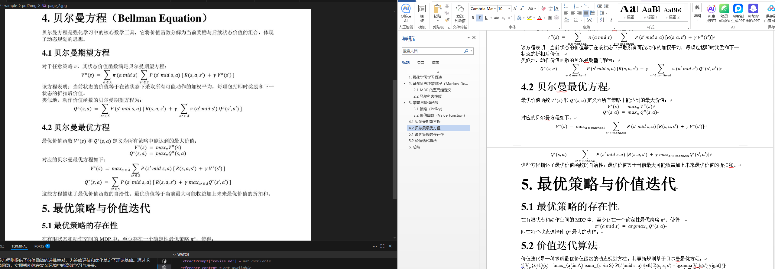Collapse the WATCH section chevron
Image resolution: width=775 pixels, height=269 pixels.
[x=174, y=254]
